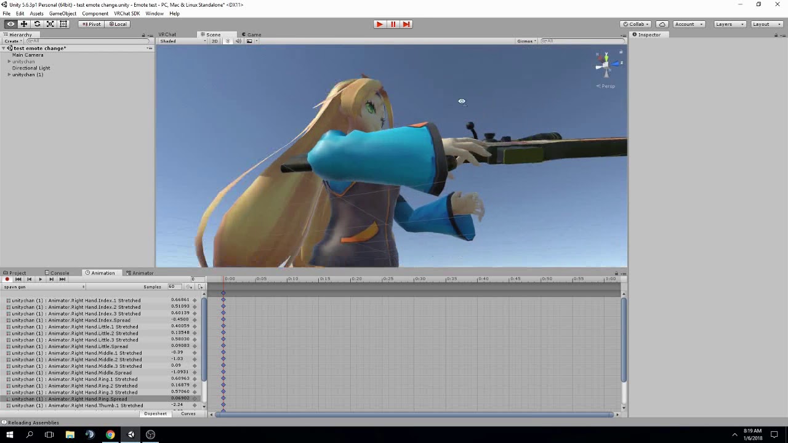The height and width of the screenshot is (443, 788).
Task: Start Play mode with the Play button
Action: coord(379,24)
